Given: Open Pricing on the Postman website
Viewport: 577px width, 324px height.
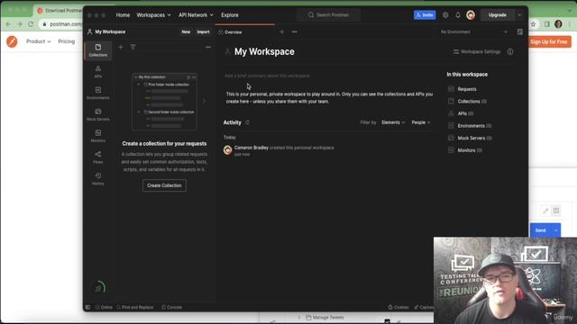Looking at the screenshot, I should pos(66,41).
